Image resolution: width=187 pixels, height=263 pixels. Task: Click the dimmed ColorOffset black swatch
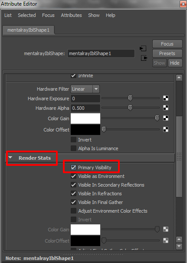pyautogui.click(x=85, y=240)
